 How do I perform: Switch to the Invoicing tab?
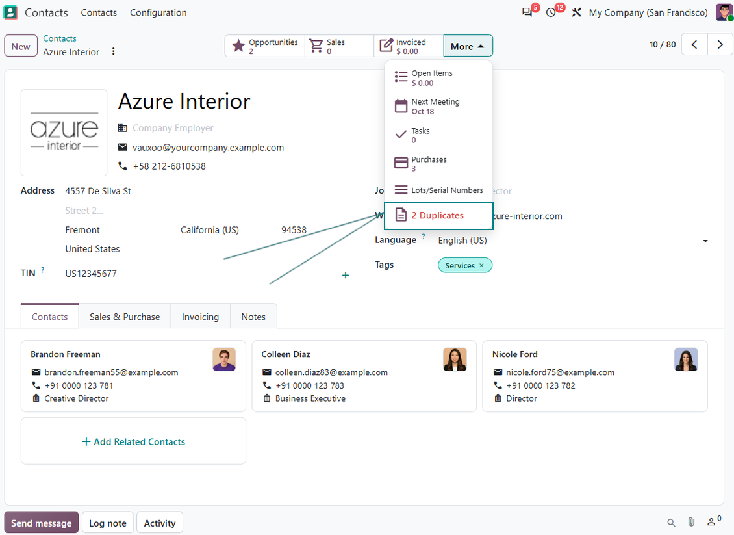200,317
